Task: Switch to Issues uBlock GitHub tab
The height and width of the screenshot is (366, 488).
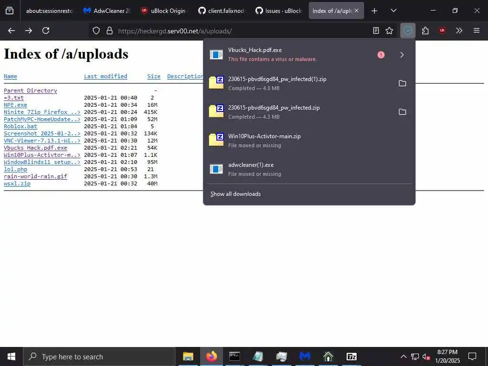Action: tap(278, 11)
